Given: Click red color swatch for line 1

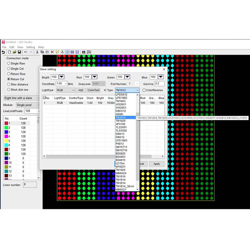Looking at the screenshot, I should (6, 123).
